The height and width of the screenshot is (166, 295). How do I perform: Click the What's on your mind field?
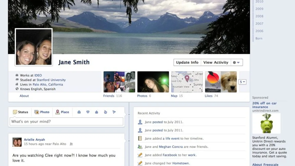coord(66,122)
